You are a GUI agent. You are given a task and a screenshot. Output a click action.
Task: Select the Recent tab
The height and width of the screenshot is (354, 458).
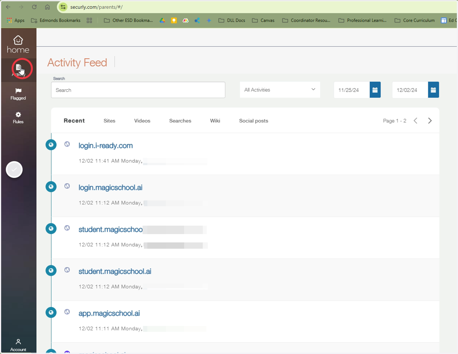(74, 121)
